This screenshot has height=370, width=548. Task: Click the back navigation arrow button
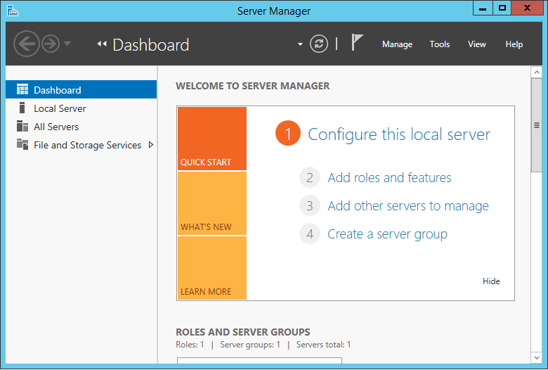pos(26,44)
